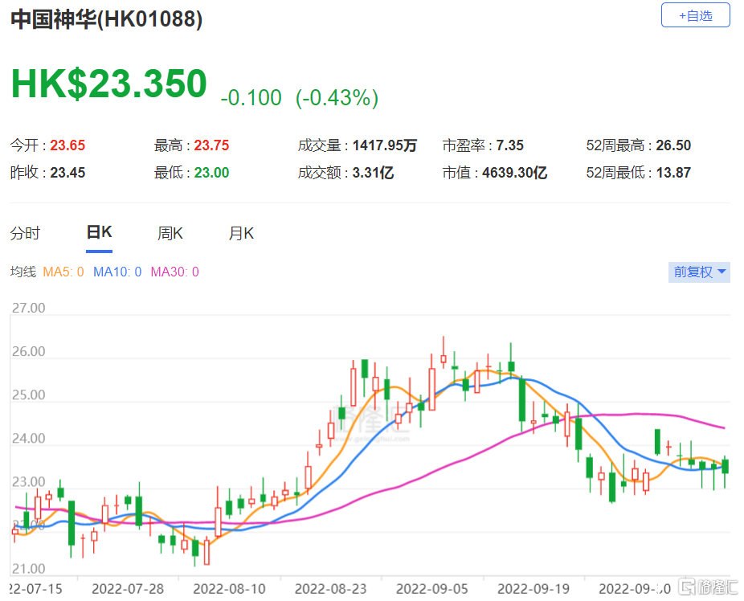The width and height of the screenshot is (744, 601).
Task: Select the 日K daily chart tab
Action: coord(99,232)
